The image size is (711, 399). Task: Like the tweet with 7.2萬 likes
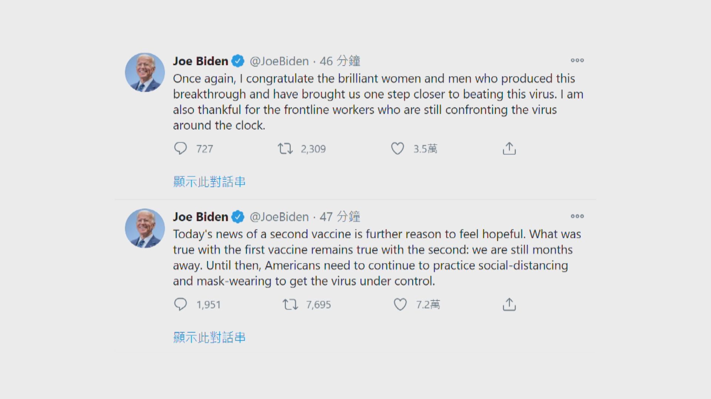[400, 304]
